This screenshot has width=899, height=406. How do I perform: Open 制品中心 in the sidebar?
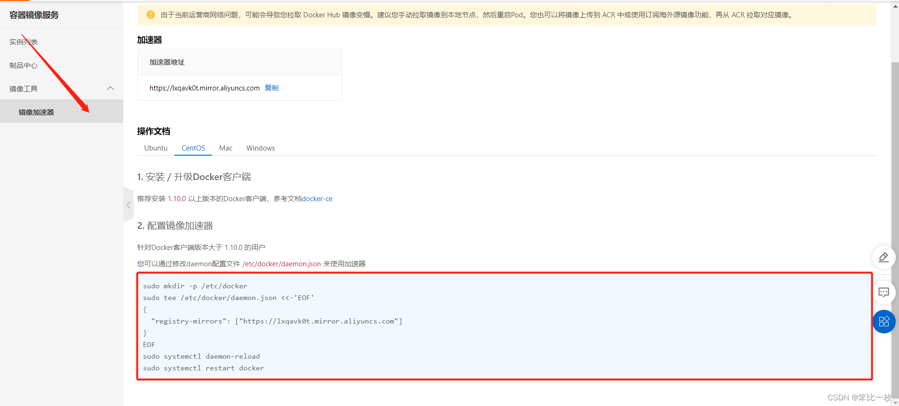pos(23,65)
